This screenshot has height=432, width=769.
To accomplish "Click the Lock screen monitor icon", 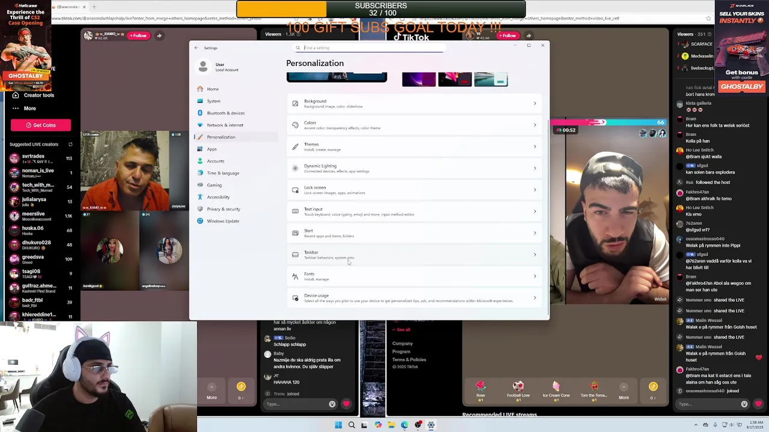I will 295,190.
